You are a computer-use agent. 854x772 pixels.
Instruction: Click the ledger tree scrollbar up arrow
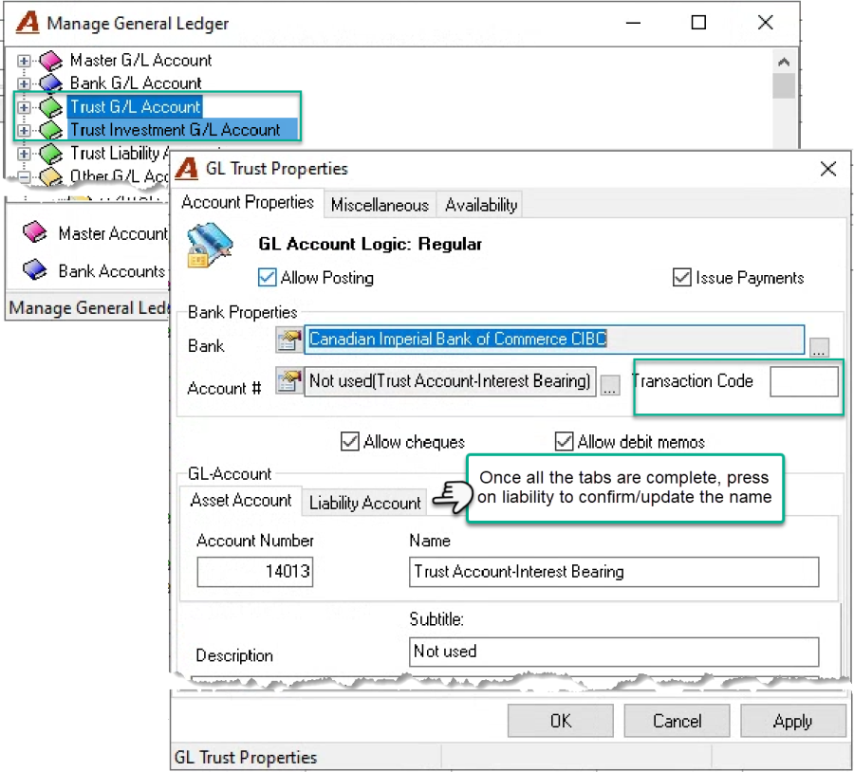pyautogui.click(x=784, y=62)
